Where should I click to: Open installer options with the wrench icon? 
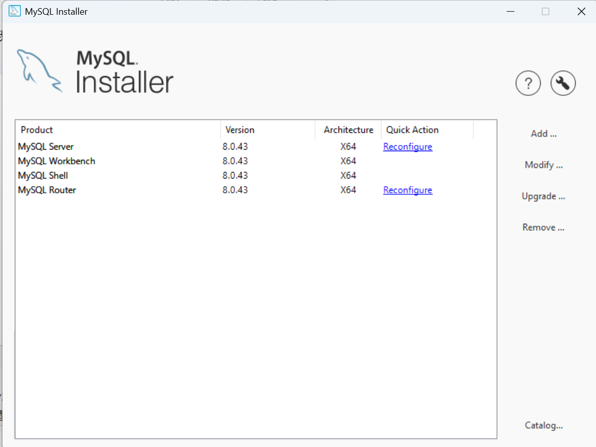tap(563, 83)
